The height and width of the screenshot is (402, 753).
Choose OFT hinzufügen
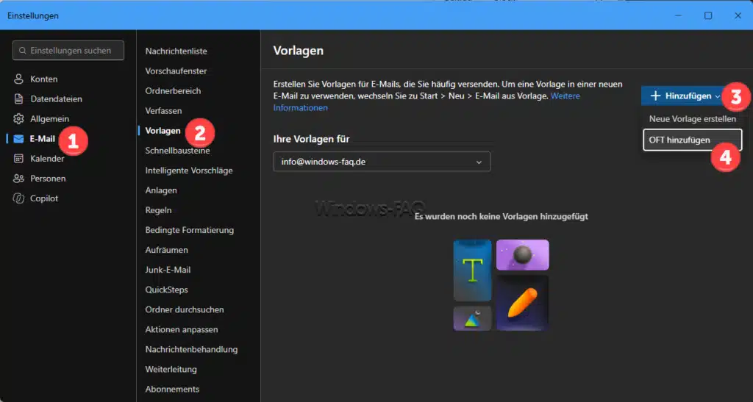(x=693, y=140)
